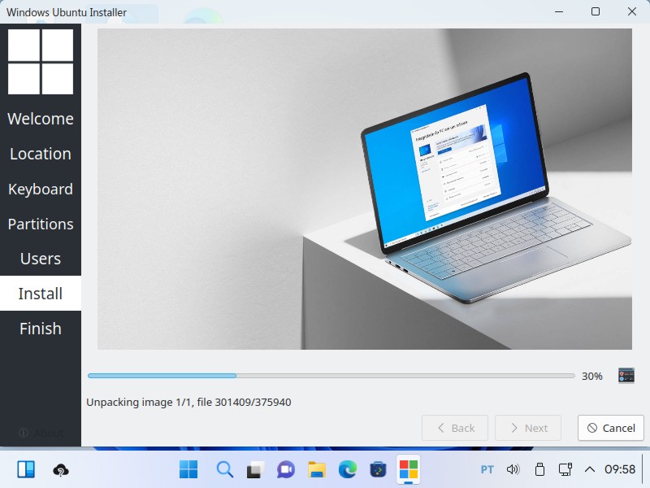The image size is (650, 488).
Task: Close the Windows Ubuntu Installer window
Action: 632,11
